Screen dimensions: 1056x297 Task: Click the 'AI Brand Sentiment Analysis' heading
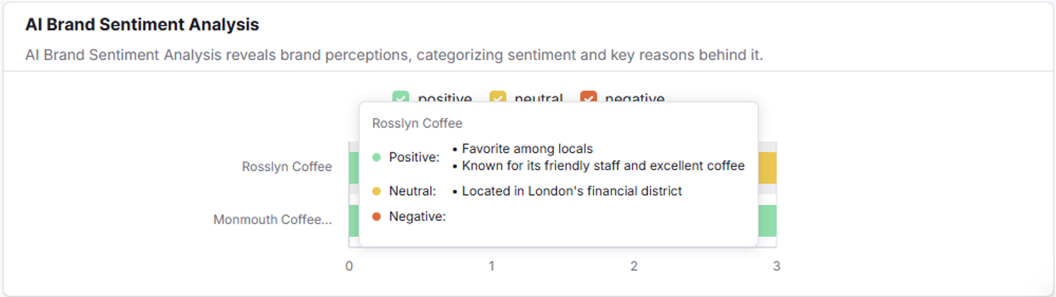[x=142, y=25]
